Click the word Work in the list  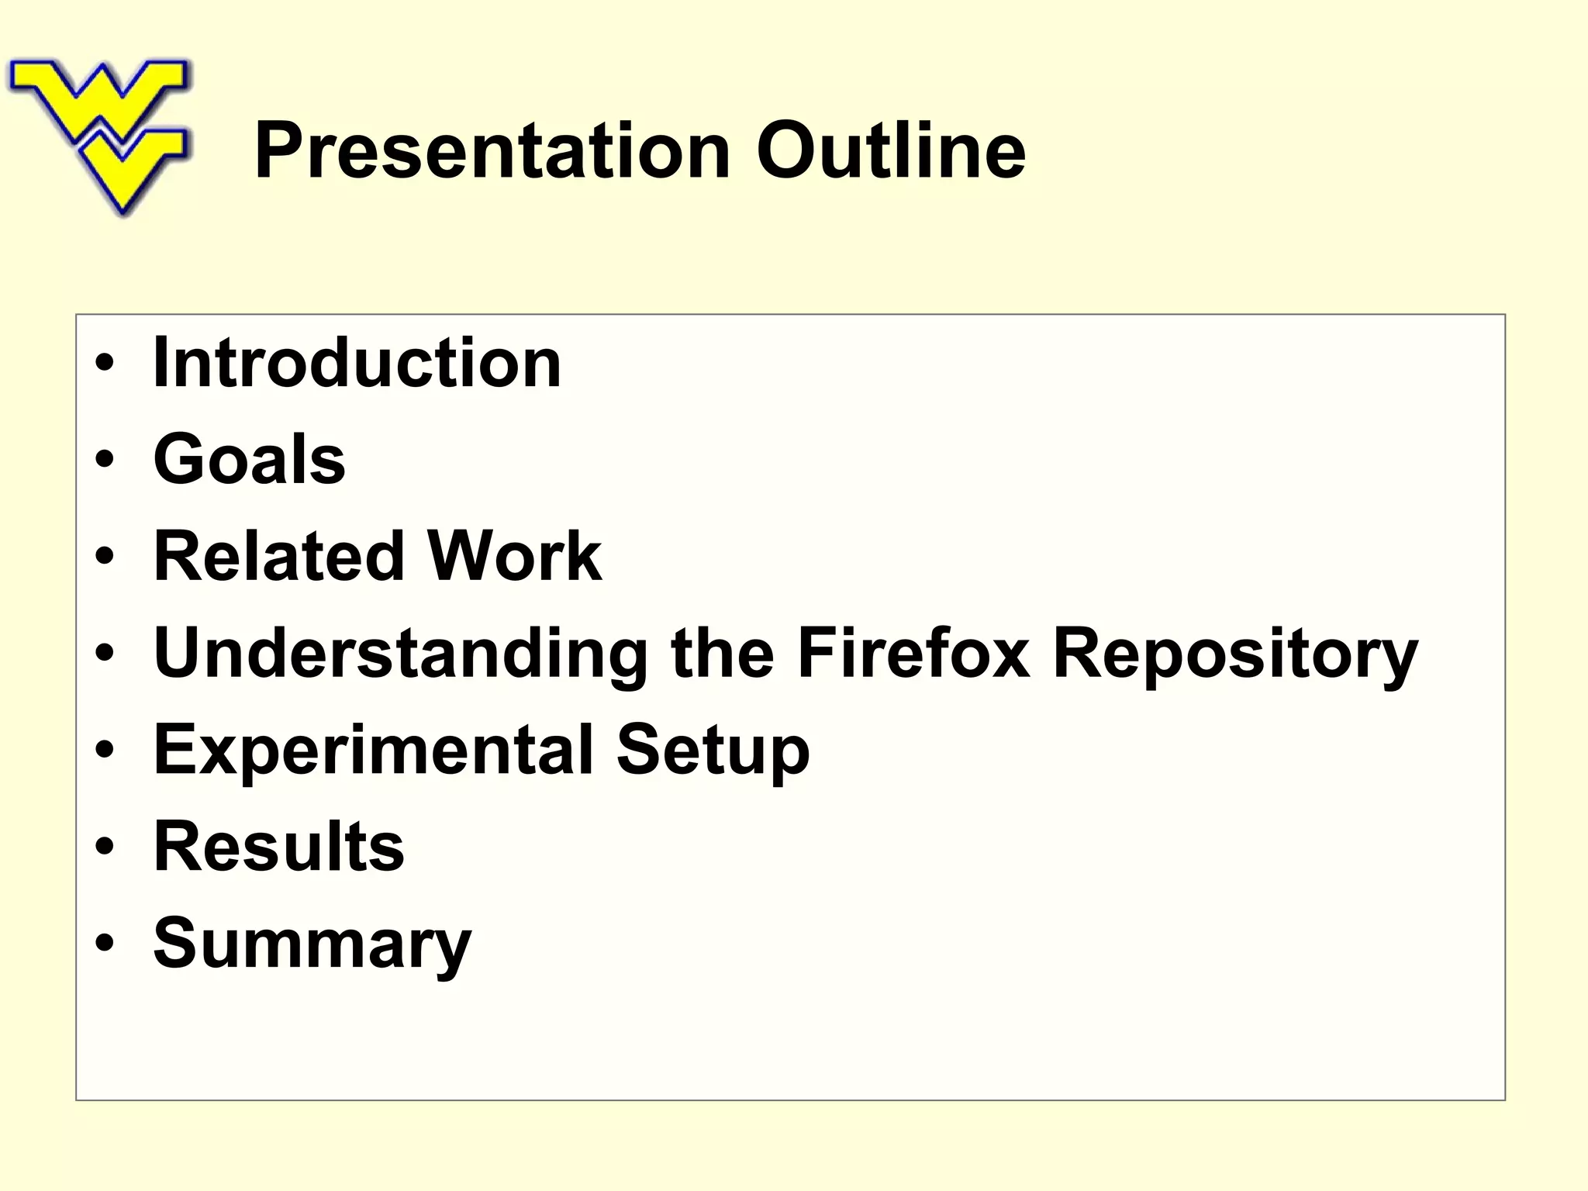[515, 555]
